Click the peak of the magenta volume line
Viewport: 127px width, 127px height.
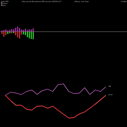point(63,84)
